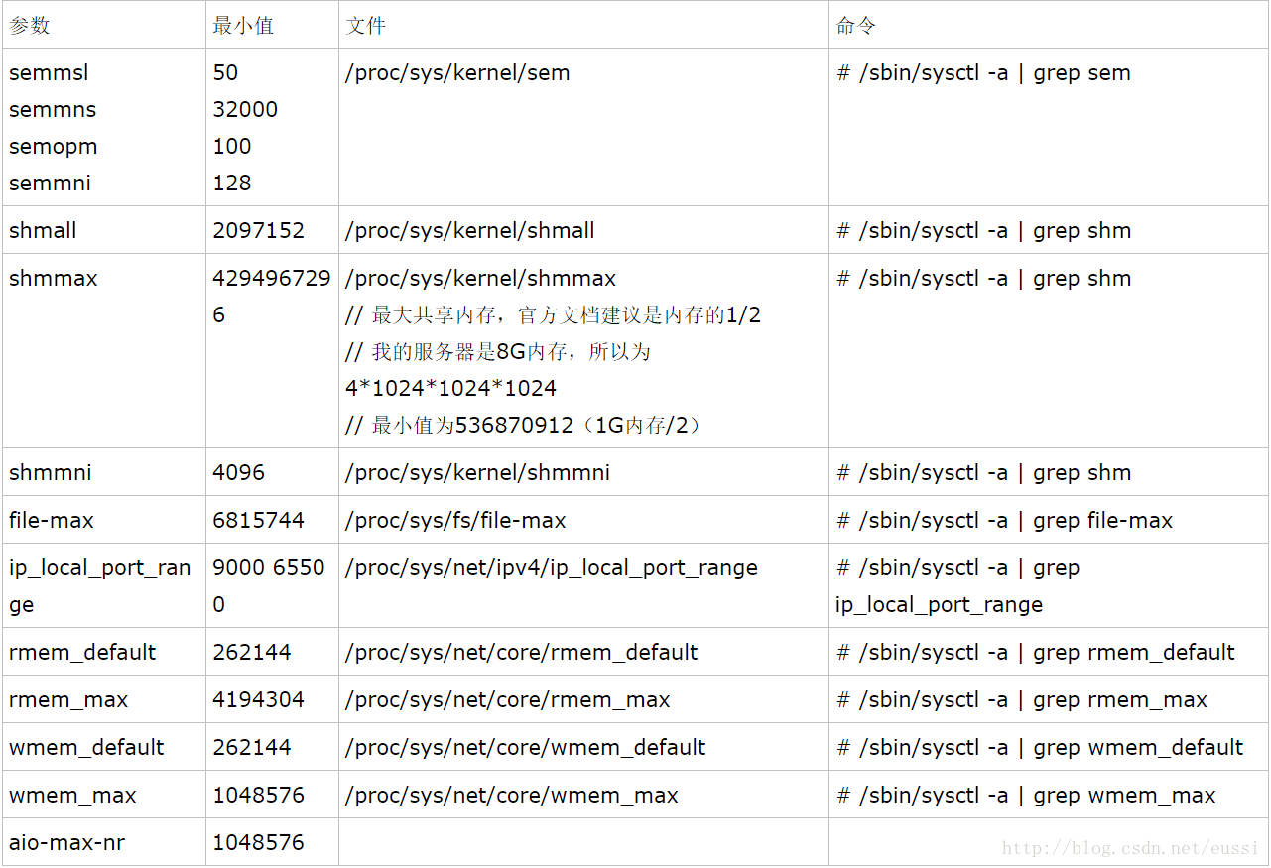
Task: Select the semmni parameter name
Action: click(x=51, y=183)
